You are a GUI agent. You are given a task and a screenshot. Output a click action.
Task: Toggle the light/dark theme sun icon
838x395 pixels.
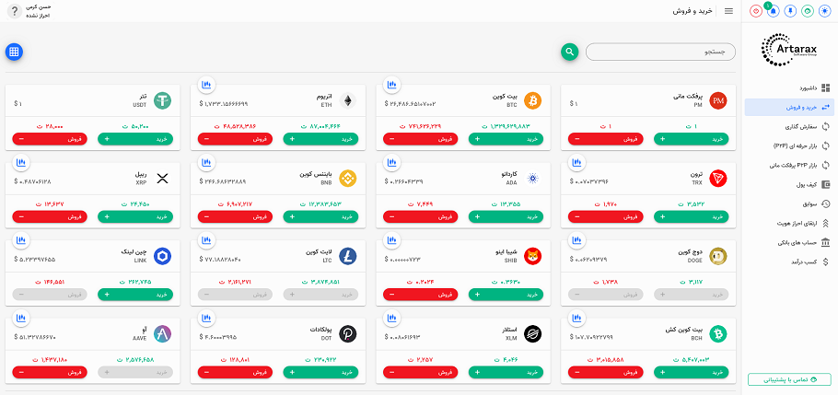823,11
